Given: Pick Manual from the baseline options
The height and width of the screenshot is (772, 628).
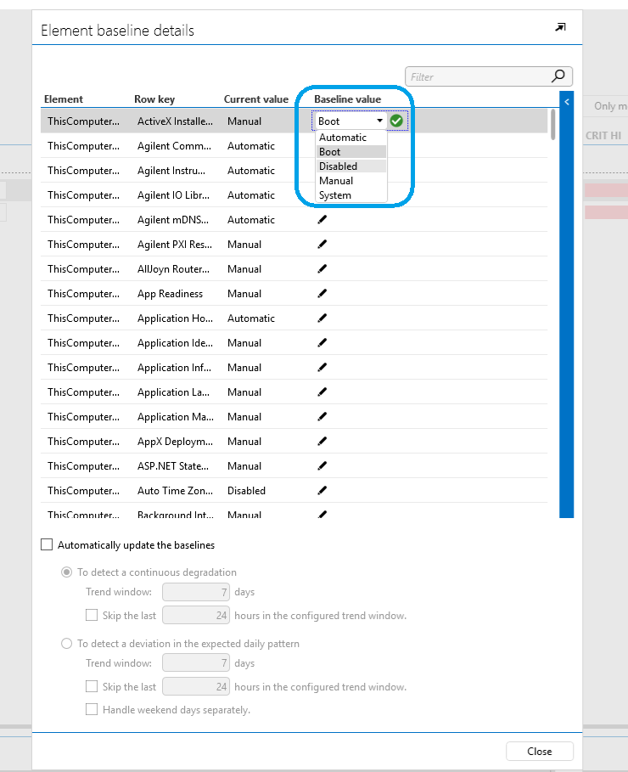Looking at the screenshot, I should (x=336, y=181).
